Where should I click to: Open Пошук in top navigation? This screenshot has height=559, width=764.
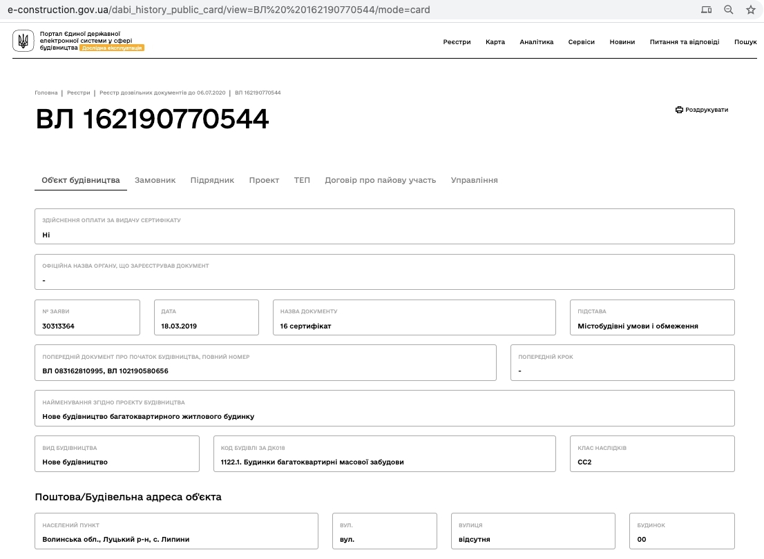coord(745,42)
